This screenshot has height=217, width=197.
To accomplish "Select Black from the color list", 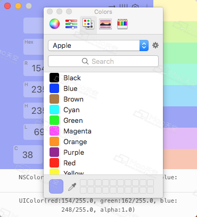I will [x=103, y=78].
